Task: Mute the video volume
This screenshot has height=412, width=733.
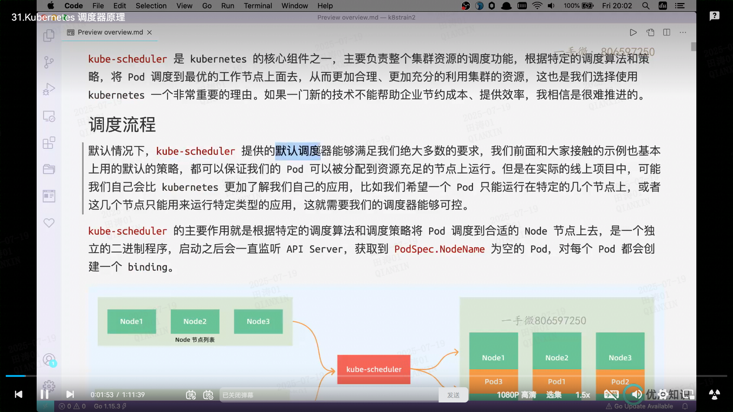Action: point(636,394)
